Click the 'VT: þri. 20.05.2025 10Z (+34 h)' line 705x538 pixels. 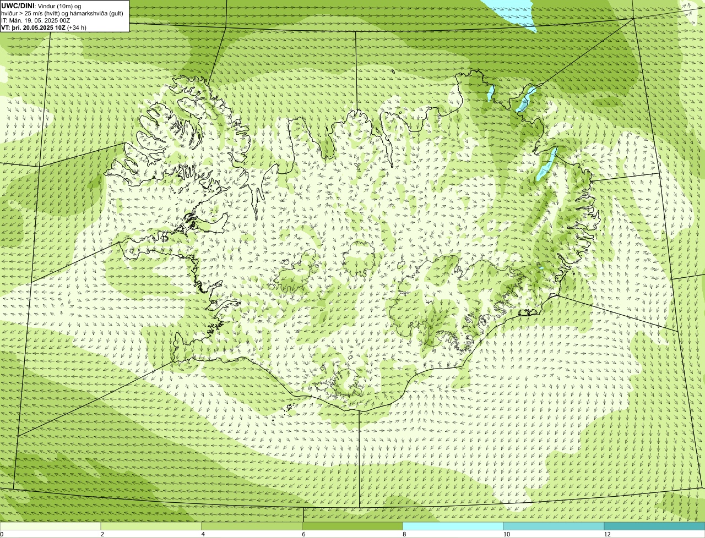[x=44, y=27]
